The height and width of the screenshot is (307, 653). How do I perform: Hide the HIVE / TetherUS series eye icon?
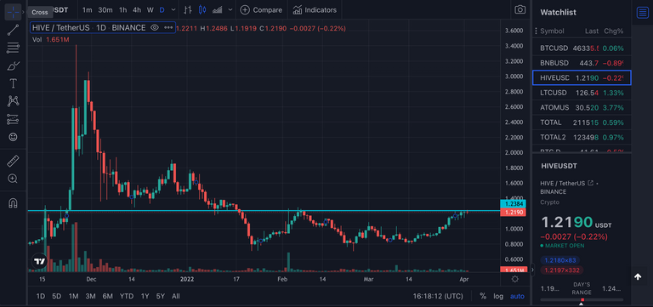click(x=155, y=28)
